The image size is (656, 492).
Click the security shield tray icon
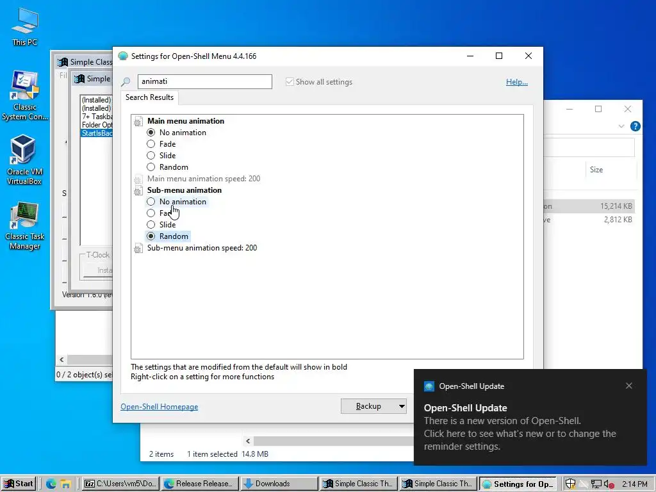pyautogui.click(x=570, y=484)
